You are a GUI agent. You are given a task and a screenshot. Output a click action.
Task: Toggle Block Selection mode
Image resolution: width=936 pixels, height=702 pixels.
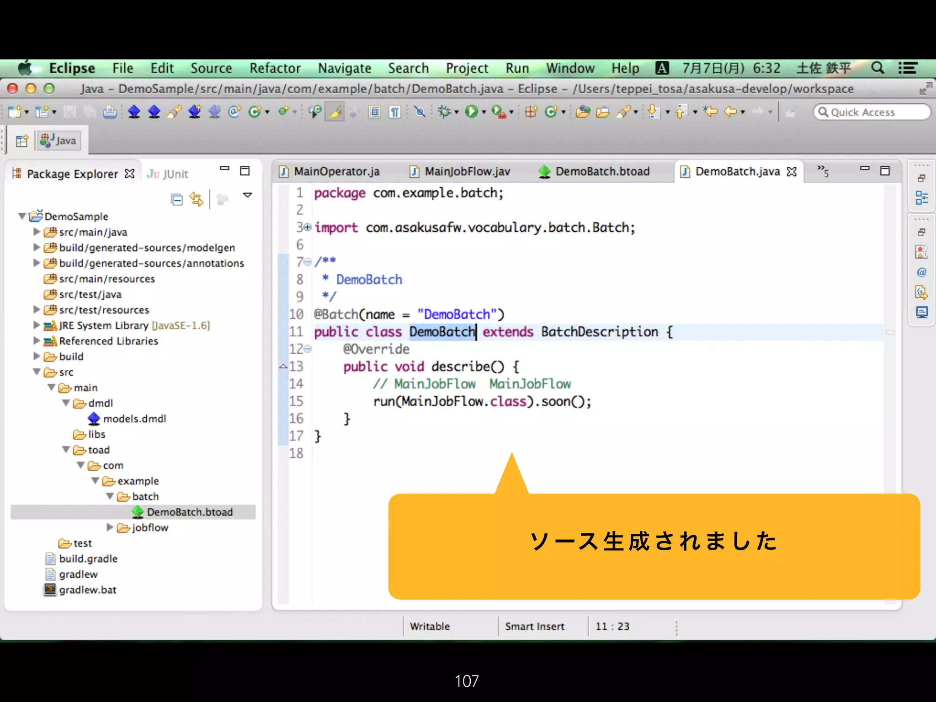[375, 112]
